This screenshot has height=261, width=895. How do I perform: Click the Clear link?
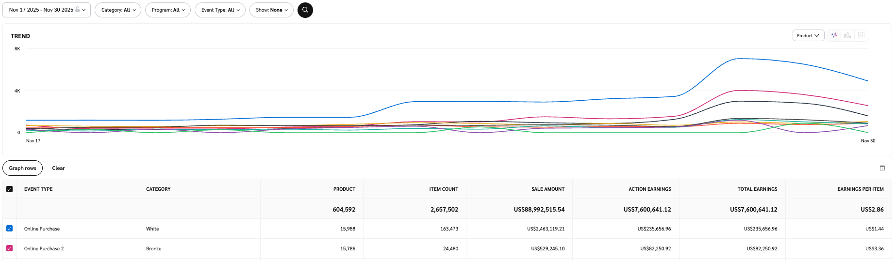click(x=58, y=168)
